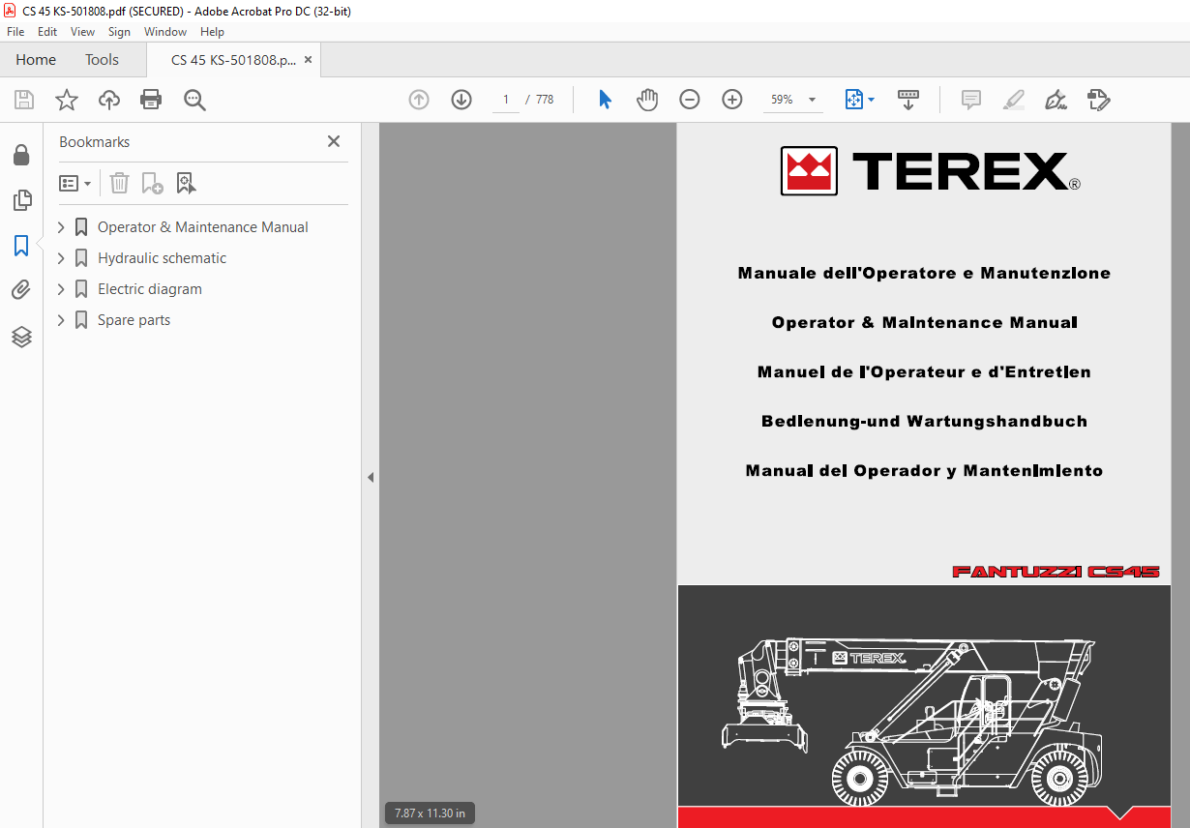Go to next page arrow
The image size is (1190, 828).
pos(461,100)
